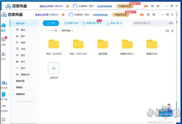This screenshot has height=124, width=182.
Task: Open the 首页 home cloud icon in sidebar
Action: tap(3, 25)
